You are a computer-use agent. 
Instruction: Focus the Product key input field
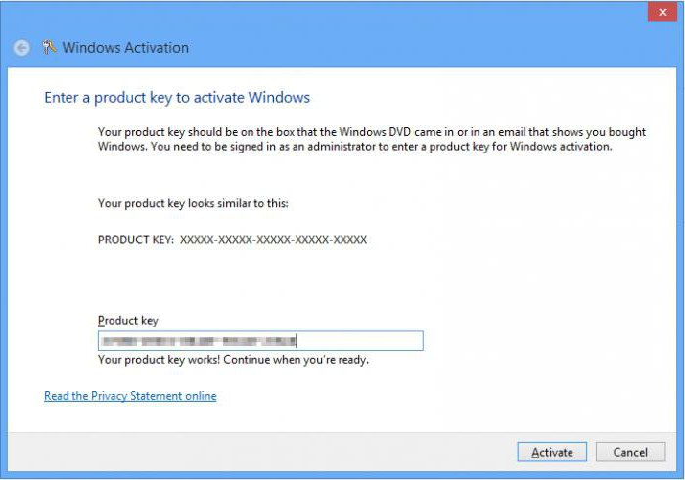(260, 341)
